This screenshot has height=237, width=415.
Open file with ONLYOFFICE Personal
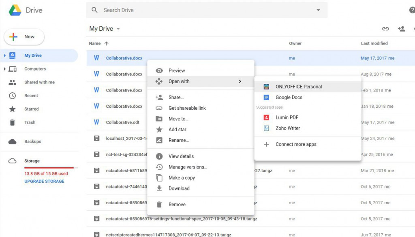pos(308,86)
